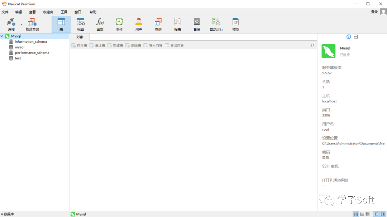Switch to detail view in status bar

(368, 214)
